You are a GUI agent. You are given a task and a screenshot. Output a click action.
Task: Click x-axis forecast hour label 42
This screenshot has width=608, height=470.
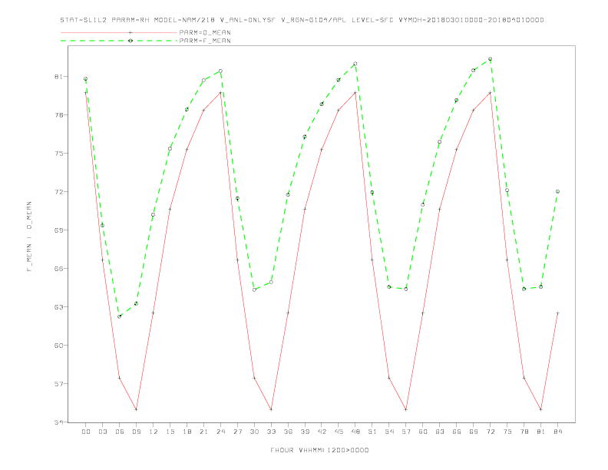tap(322, 432)
